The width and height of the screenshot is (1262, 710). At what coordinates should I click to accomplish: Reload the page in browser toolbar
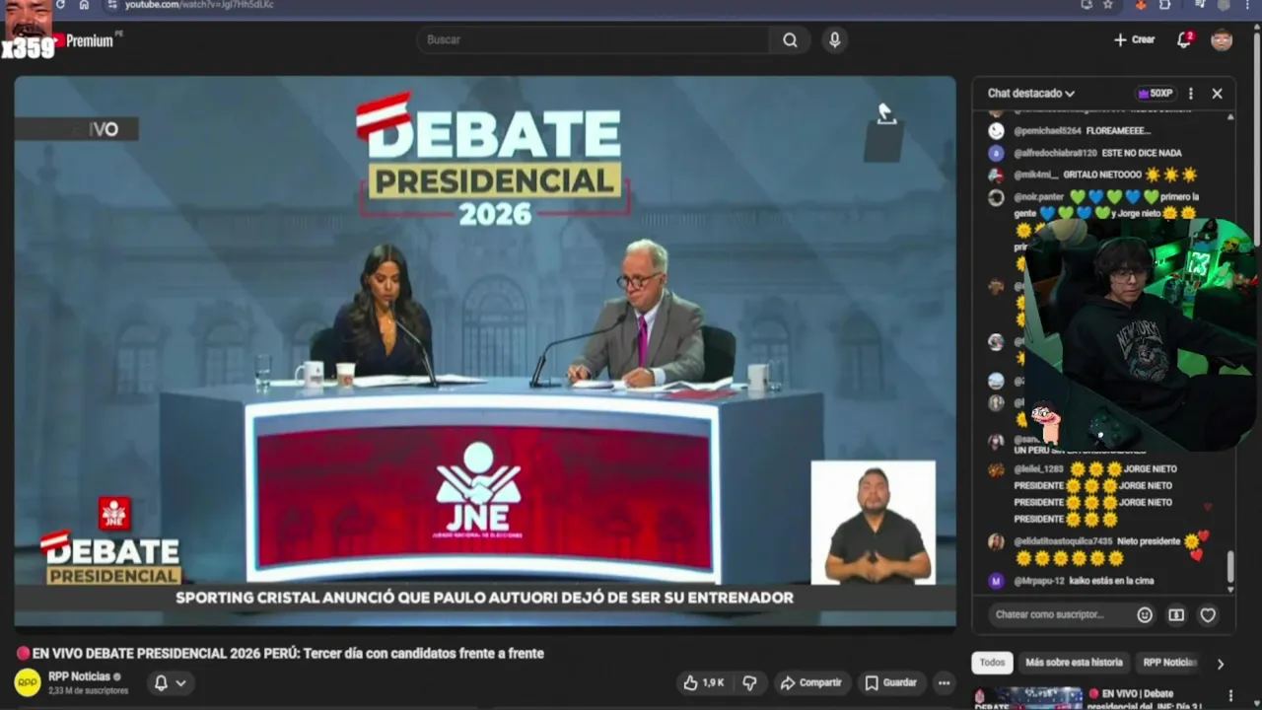60,5
